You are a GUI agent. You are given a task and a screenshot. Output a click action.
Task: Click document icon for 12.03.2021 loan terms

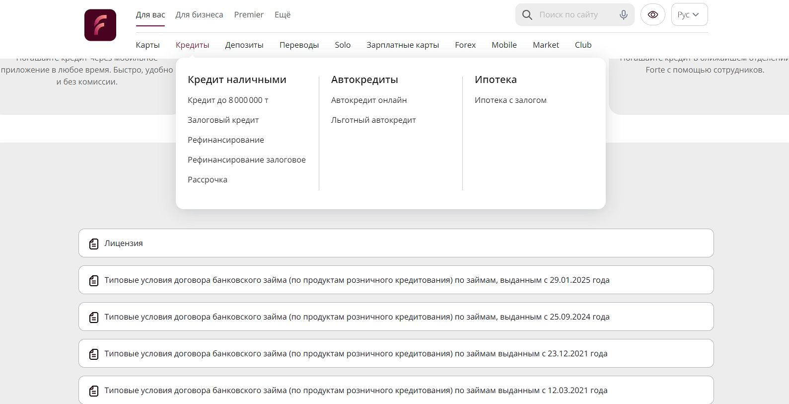coord(94,391)
